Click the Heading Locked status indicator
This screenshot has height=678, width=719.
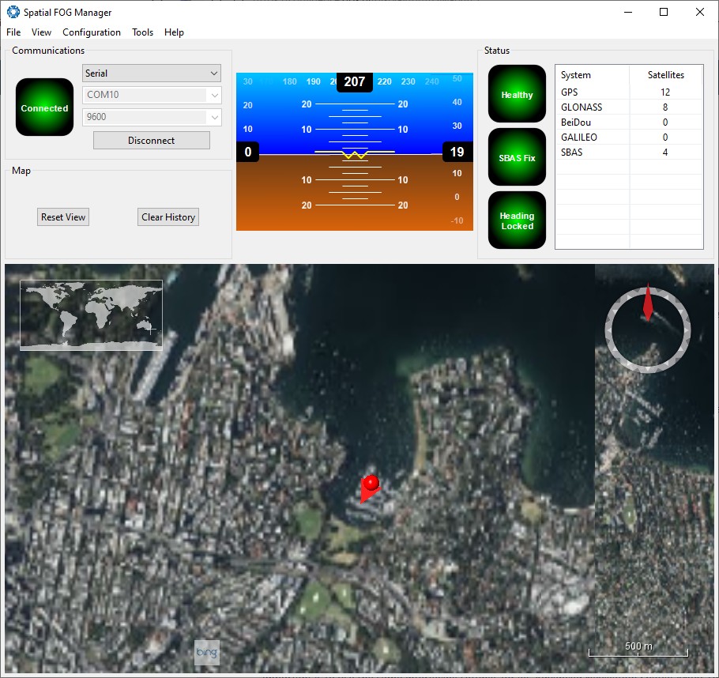(x=517, y=220)
